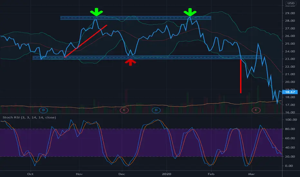Viewport: 300px width, 177px height.
Task: Click the 22.00 price axis label
Action: (290, 67)
